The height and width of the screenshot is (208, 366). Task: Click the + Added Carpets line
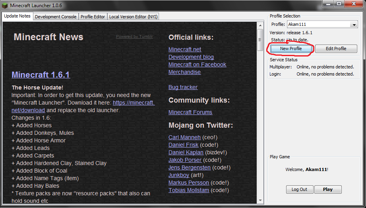[33, 156]
